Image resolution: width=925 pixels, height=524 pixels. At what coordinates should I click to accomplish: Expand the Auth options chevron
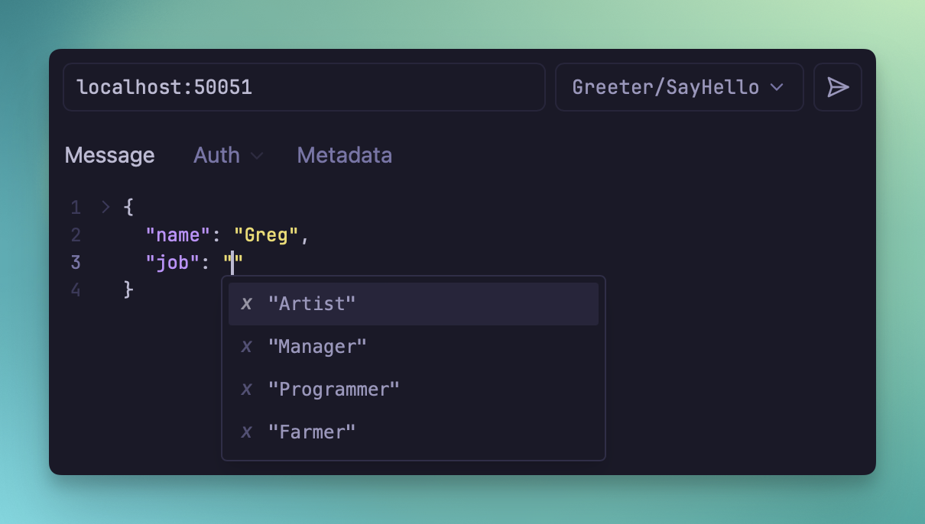tap(258, 156)
